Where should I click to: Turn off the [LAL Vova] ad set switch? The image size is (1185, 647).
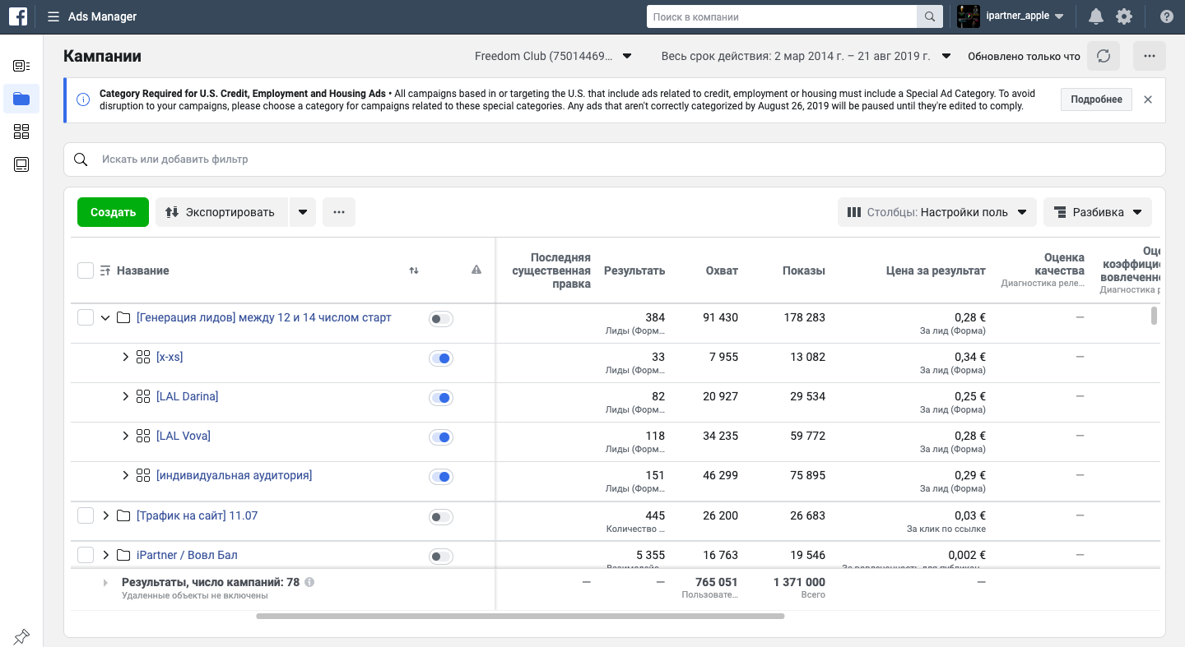tap(441, 437)
